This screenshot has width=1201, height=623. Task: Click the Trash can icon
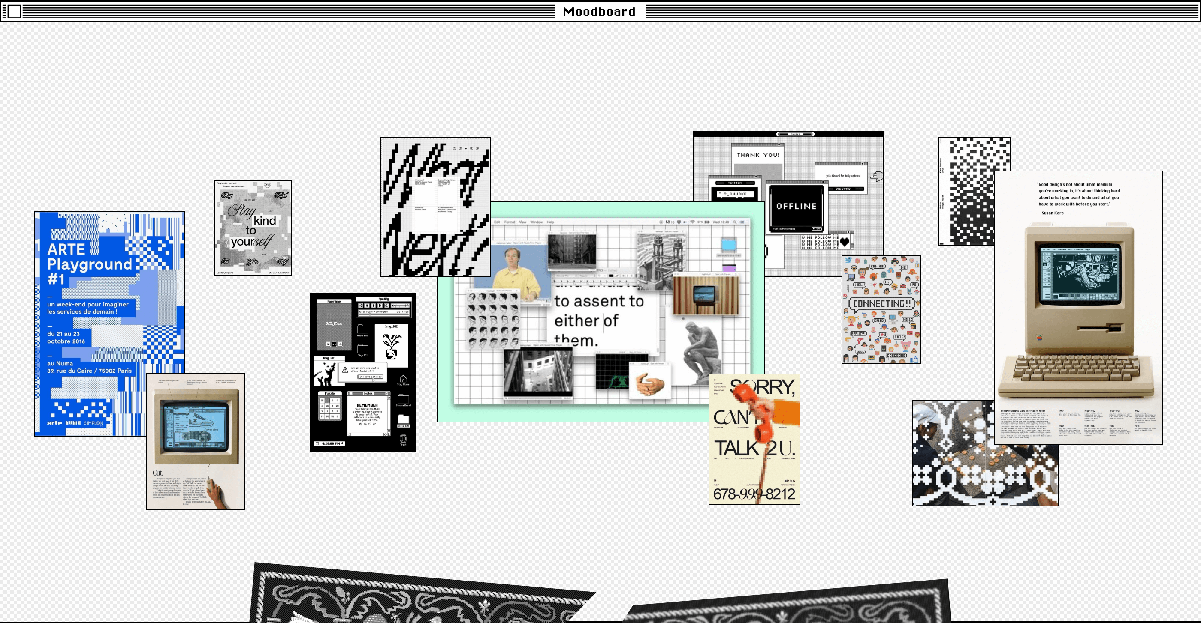coord(403,439)
